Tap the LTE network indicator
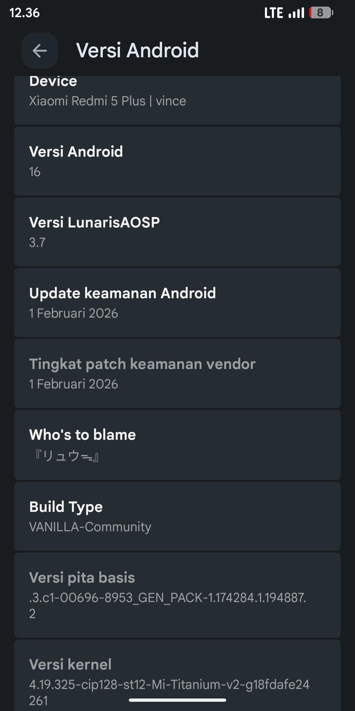 273,13
